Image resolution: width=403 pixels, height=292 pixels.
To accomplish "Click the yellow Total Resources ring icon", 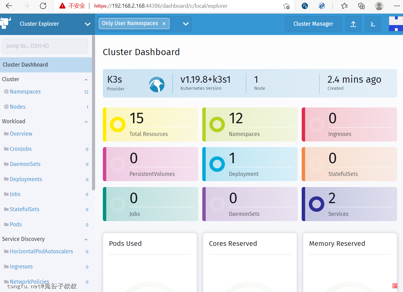I will pos(118,124).
